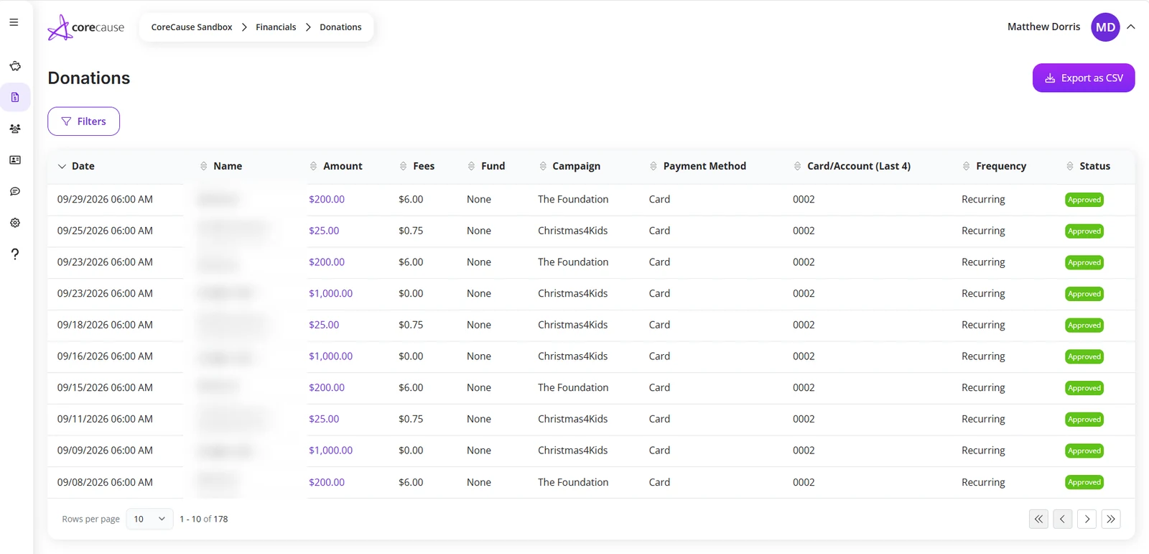Open the Filters panel
This screenshot has height=554, width=1149.
coord(83,121)
